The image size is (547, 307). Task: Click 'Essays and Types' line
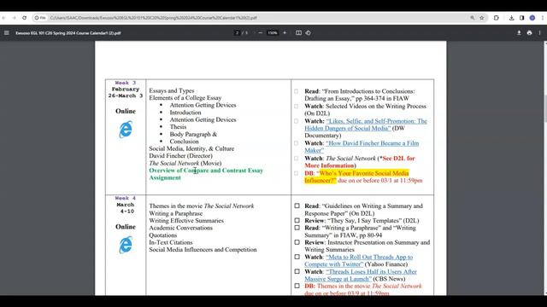pos(172,90)
